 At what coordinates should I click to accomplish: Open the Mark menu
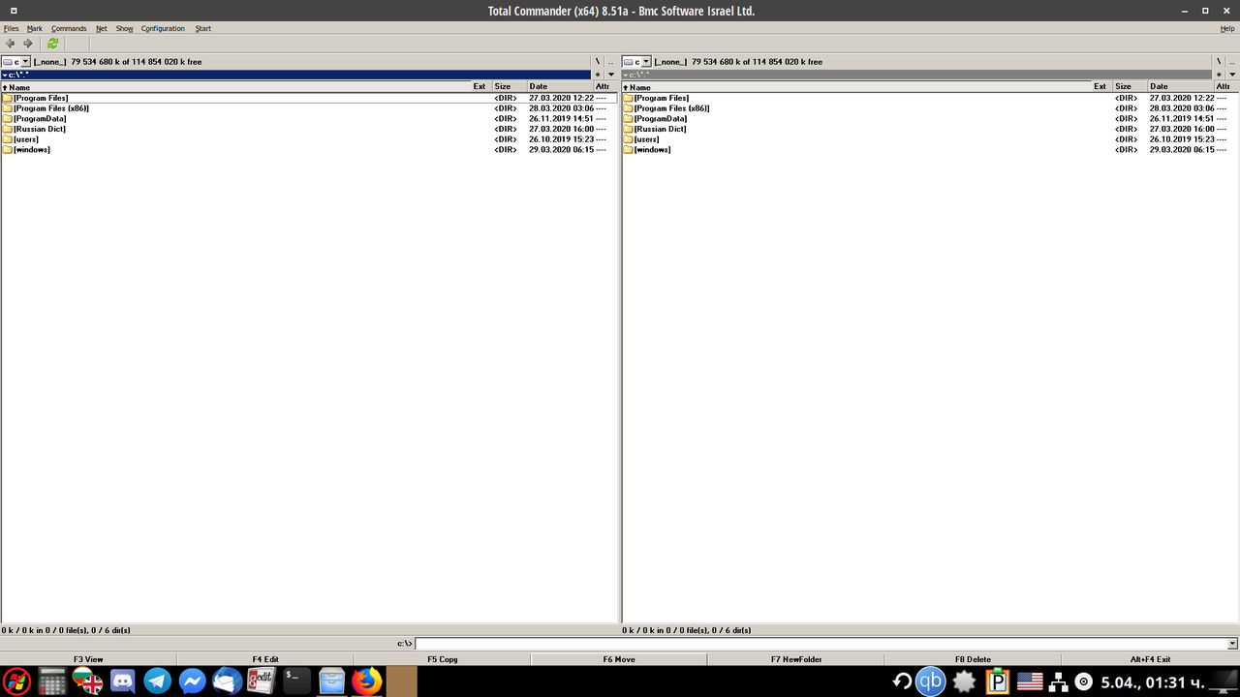(x=35, y=28)
